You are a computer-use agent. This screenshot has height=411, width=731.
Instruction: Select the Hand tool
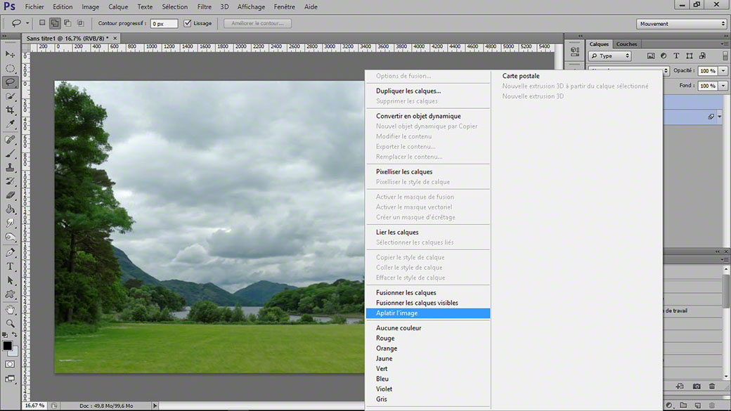[x=11, y=309]
